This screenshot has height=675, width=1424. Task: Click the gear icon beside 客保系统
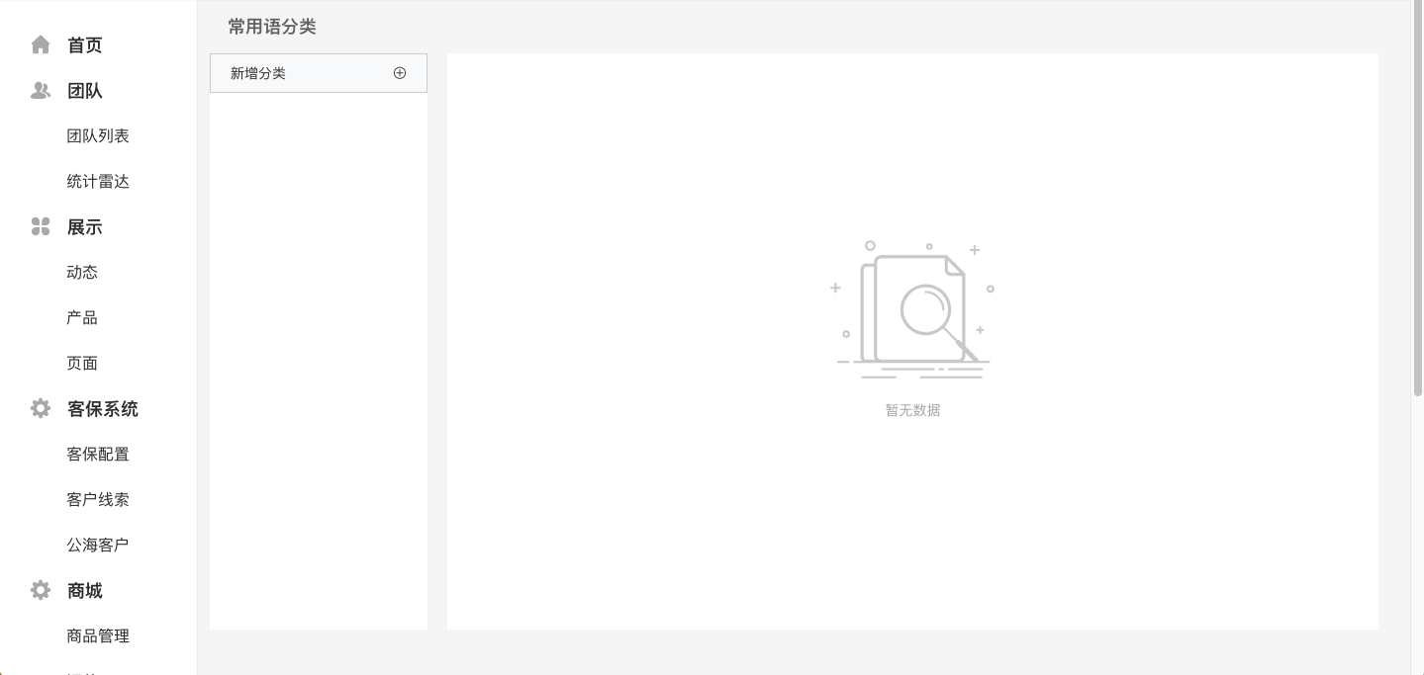pyautogui.click(x=41, y=409)
